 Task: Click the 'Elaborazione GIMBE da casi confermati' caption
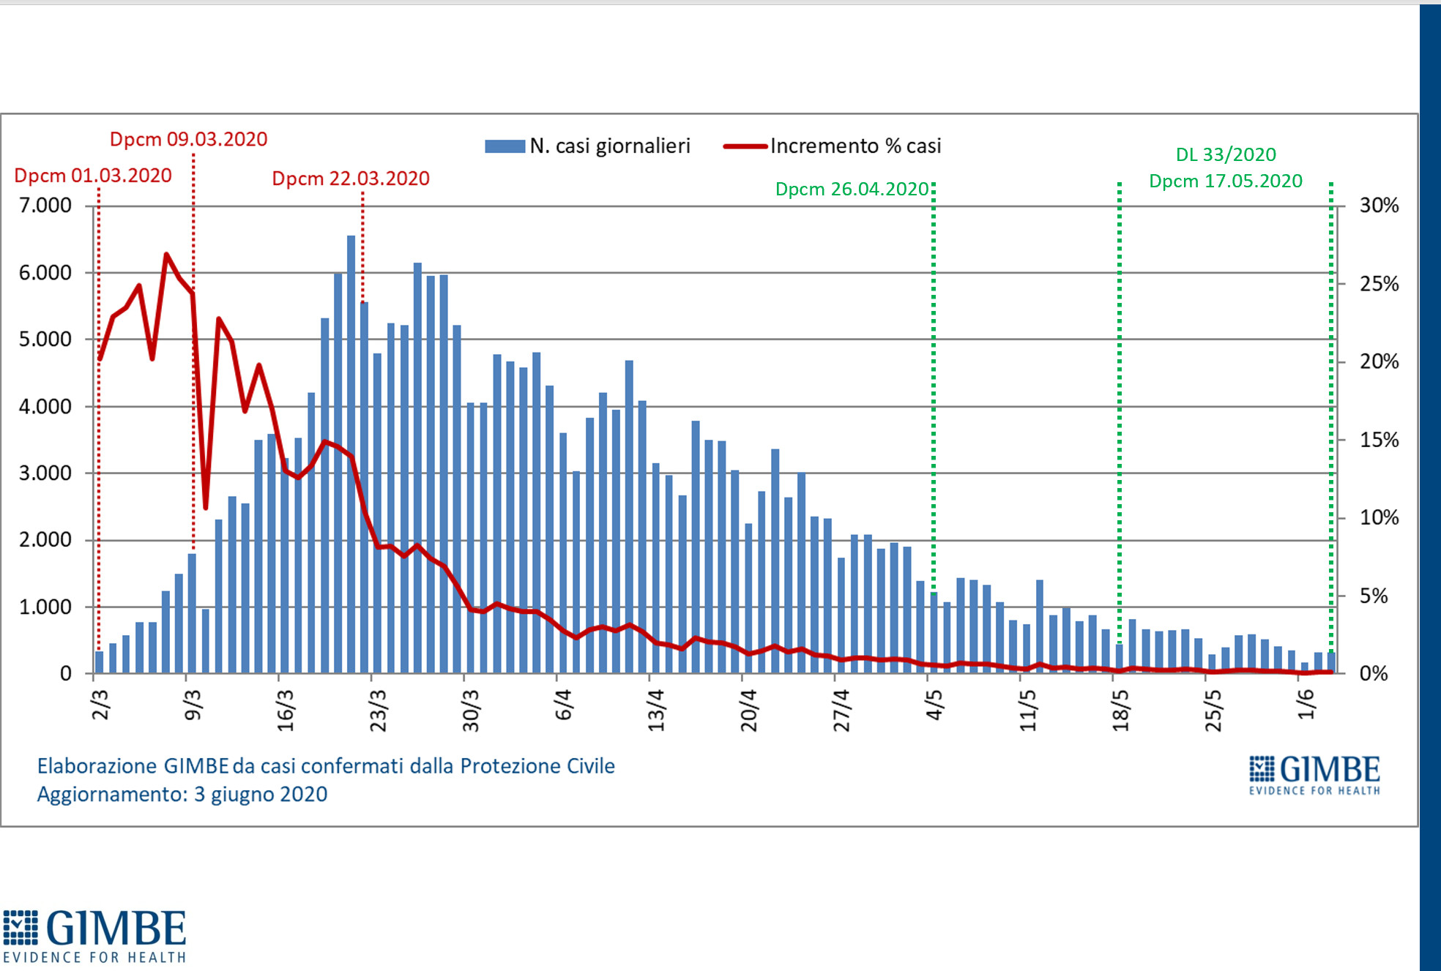point(326,766)
